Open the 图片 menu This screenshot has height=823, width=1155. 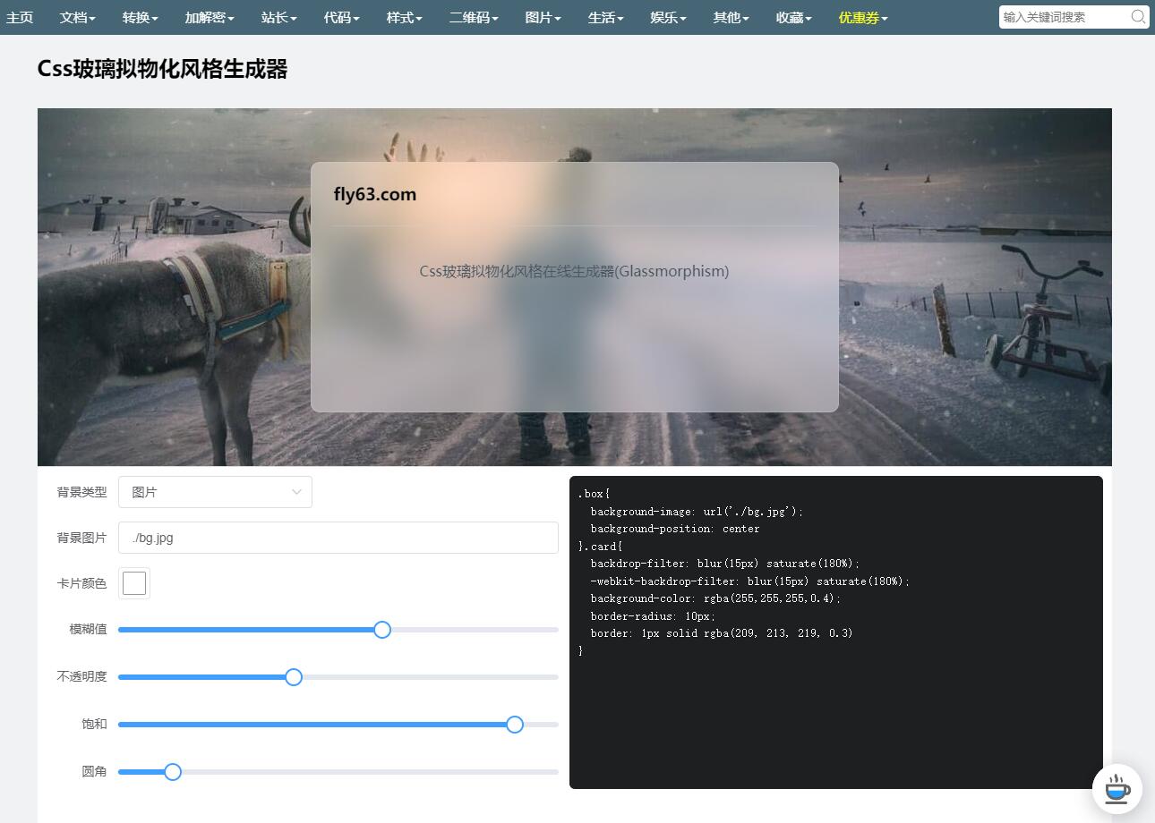542,16
